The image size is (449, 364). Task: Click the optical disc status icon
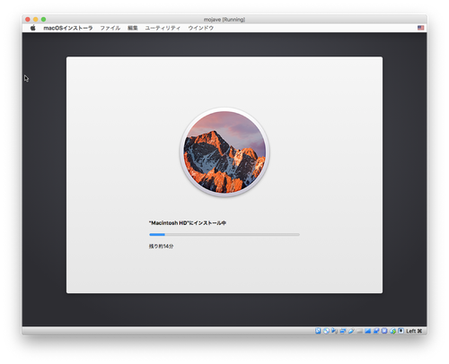tap(326, 331)
